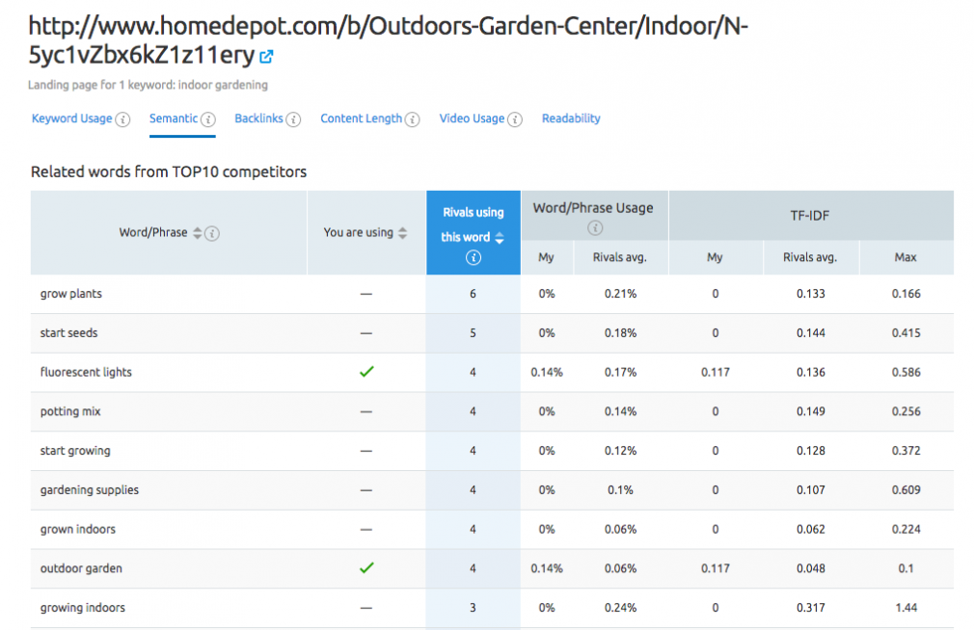
Task: Click the dash in the start seeds row
Action: point(366,333)
